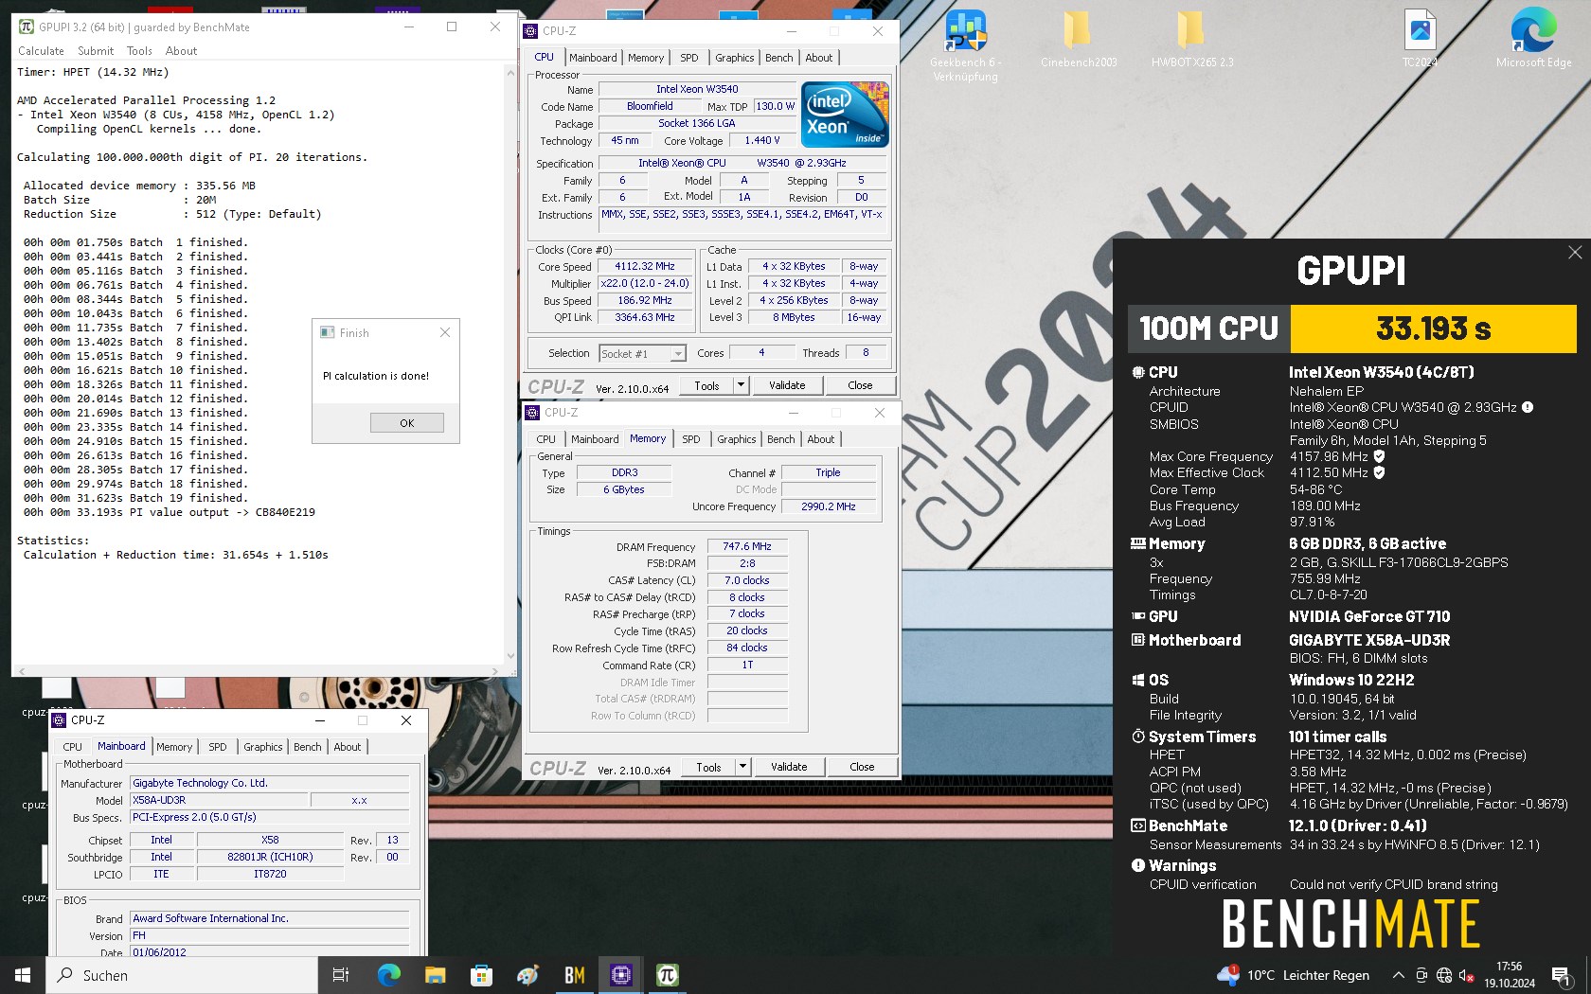The image size is (1591, 994).
Task: Click the GPUPI vertical scrollbar down arrow
Action: click(510, 656)
